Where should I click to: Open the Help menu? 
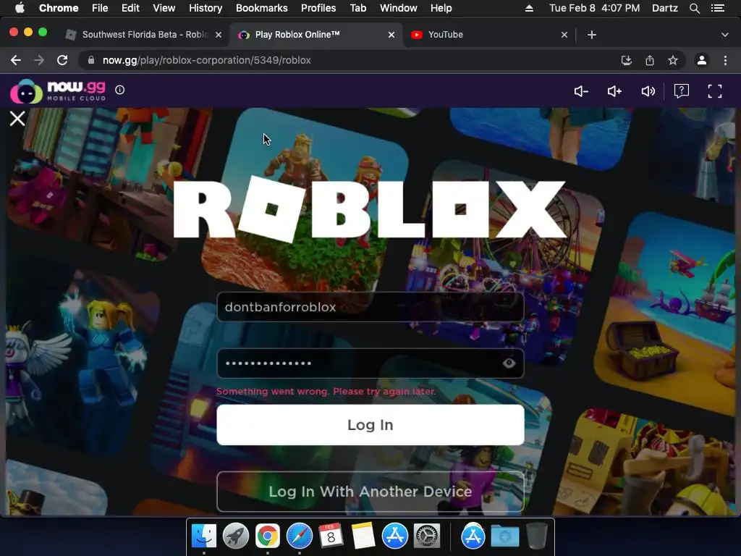(441, 8)
